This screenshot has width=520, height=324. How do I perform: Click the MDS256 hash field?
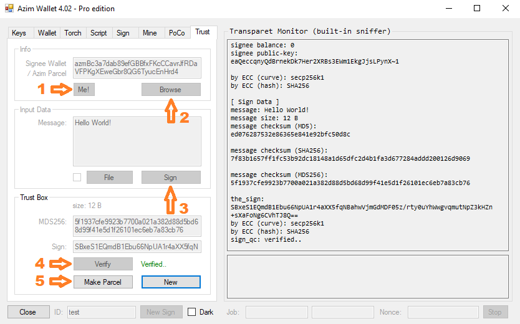point(137,226)
